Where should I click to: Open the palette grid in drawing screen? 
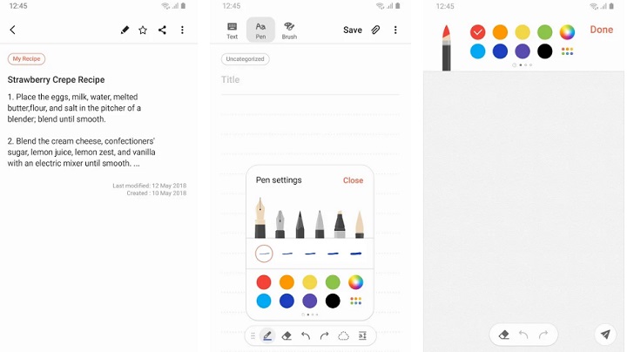[567, 51]
